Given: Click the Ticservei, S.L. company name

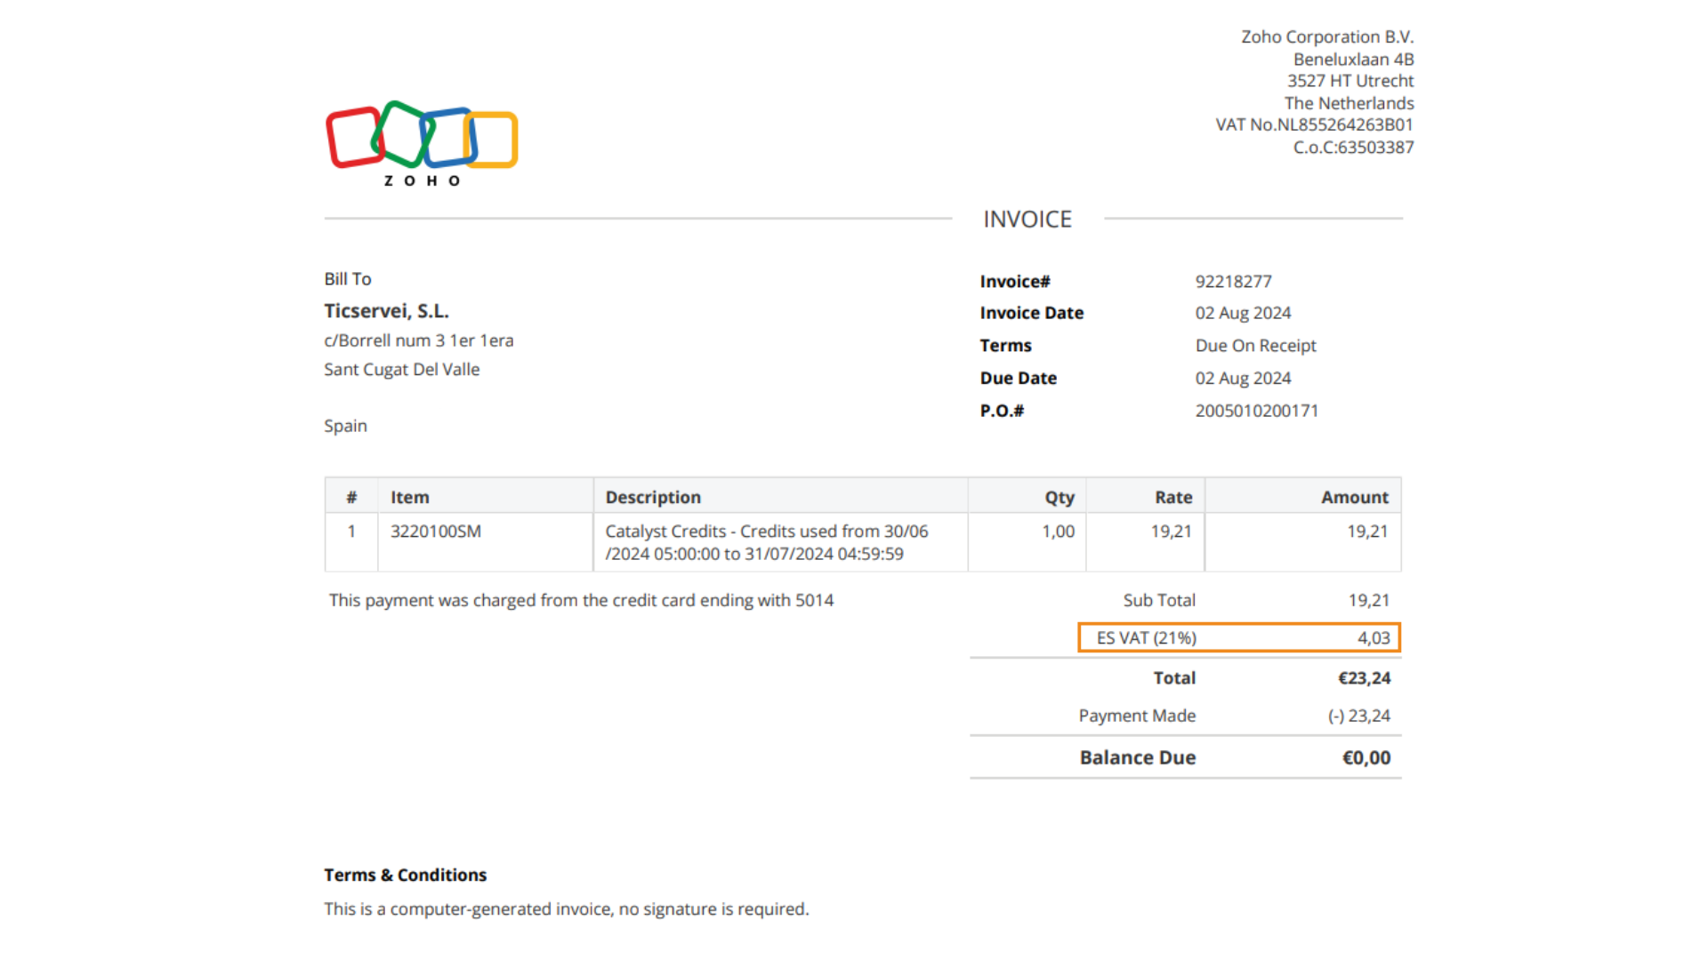Looking at the screenshot, I should [x=386, y=311].
